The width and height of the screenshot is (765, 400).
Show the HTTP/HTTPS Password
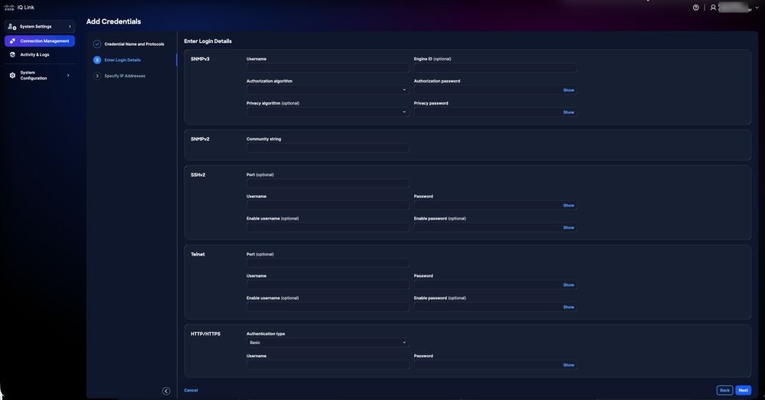[568, 365]
